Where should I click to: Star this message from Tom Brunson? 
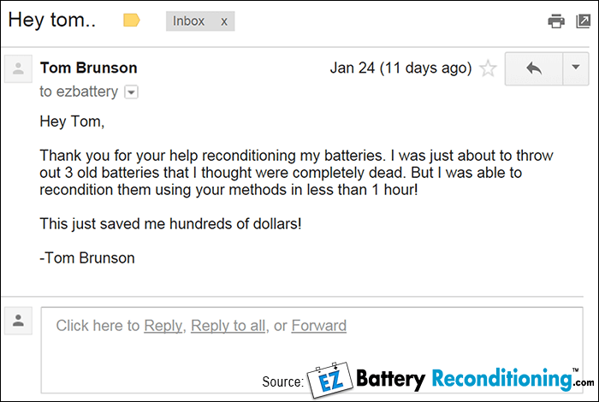point(488,69)
